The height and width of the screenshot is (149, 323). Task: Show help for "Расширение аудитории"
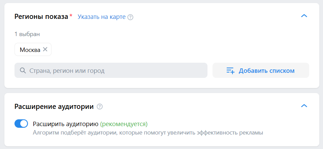point(99,107)
